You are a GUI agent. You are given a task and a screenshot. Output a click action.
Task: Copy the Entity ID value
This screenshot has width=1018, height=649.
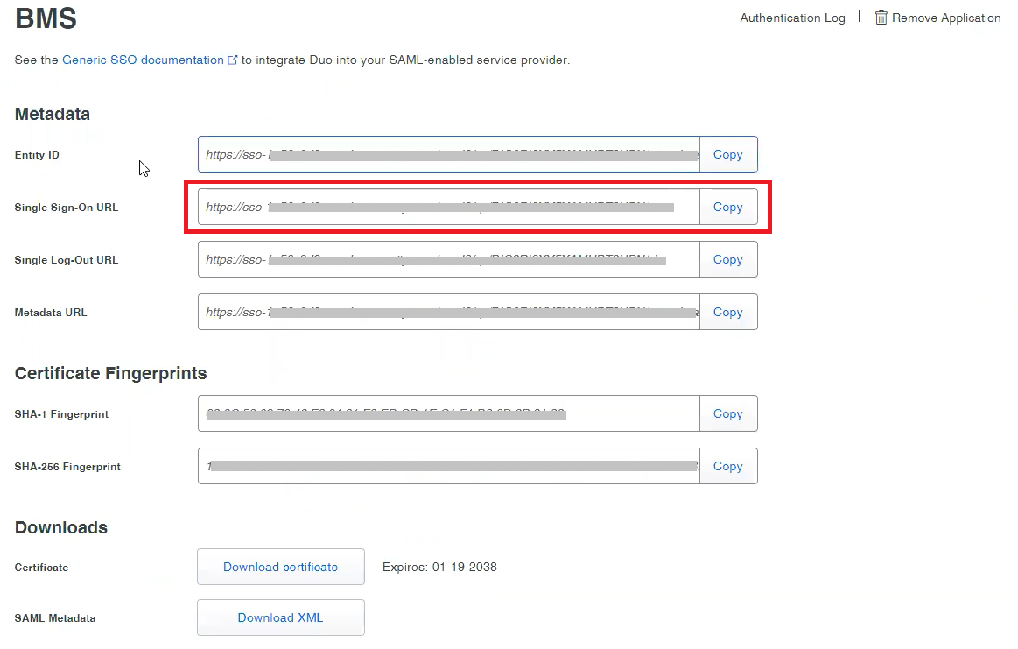click(x=727, y=154)
